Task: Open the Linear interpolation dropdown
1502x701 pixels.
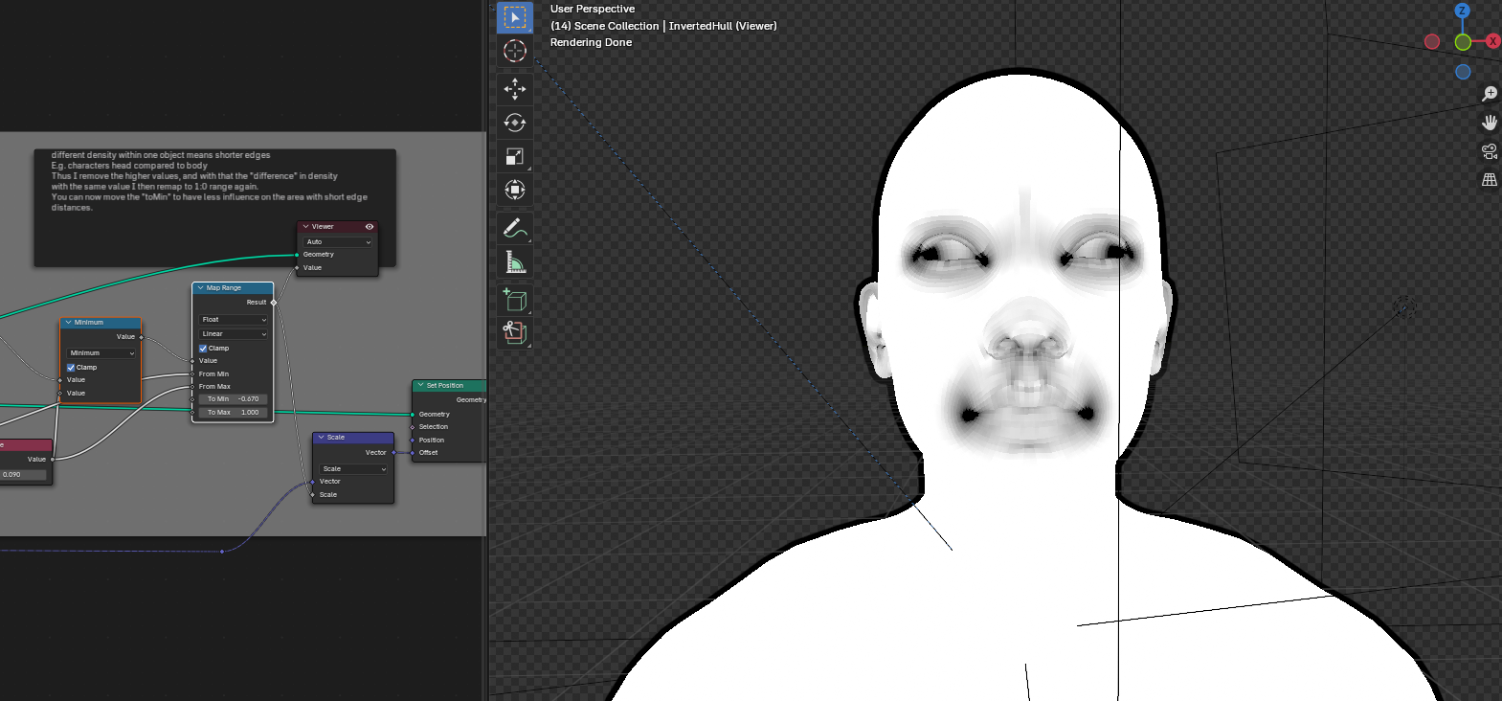Action: point(234,334)
